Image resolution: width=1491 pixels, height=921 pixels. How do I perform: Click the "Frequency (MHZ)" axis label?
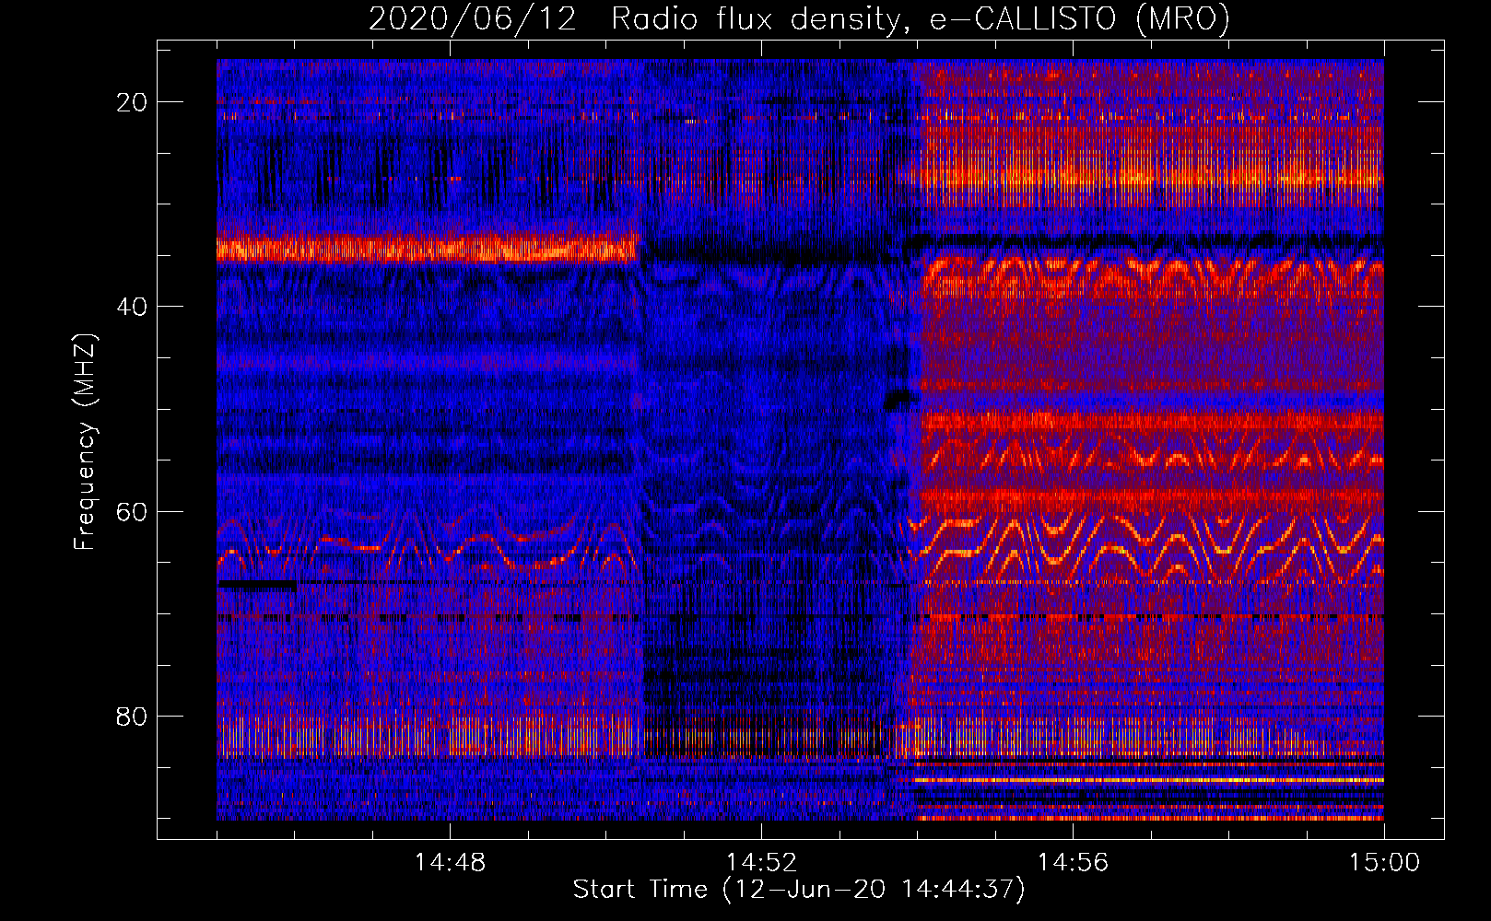(x=85, y=442)
